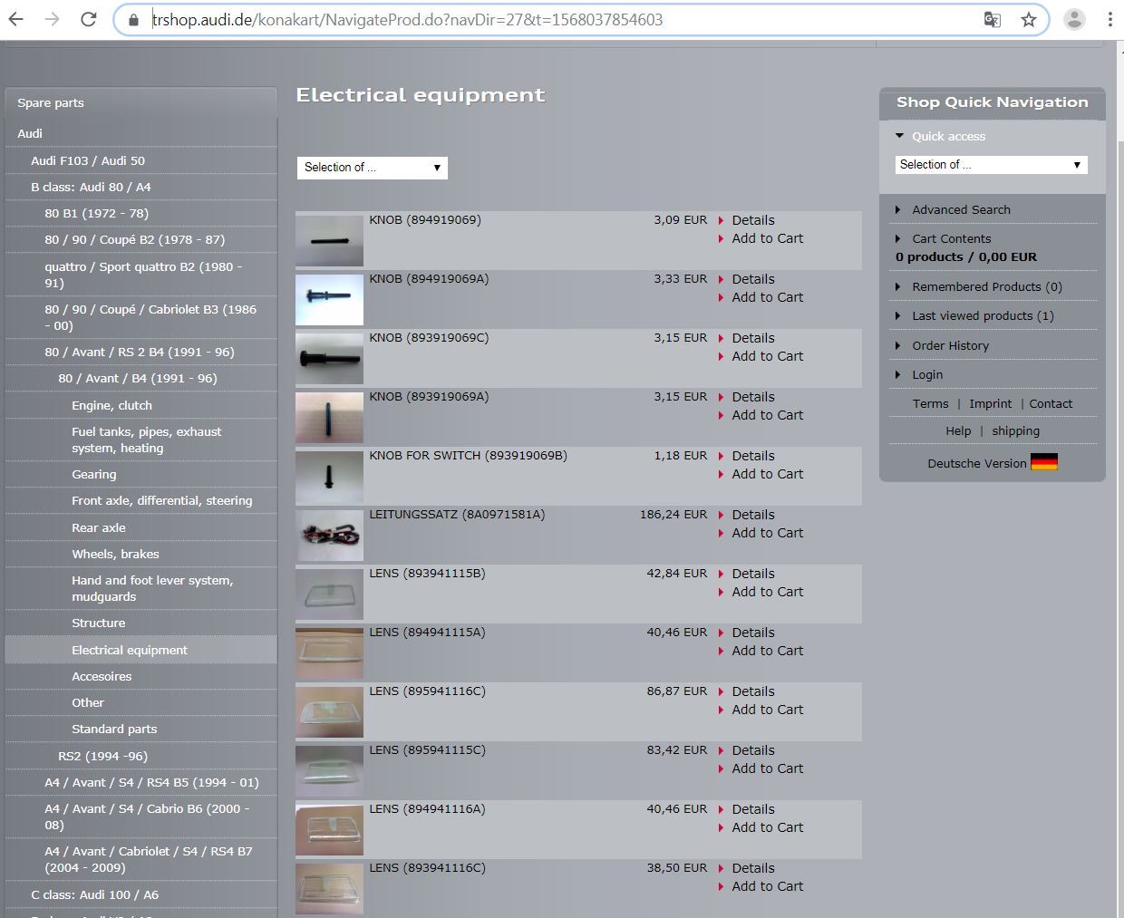Click the translate page icon
Image resolution: width=1124 pixels, height=918 pixels.
point(993,19)
